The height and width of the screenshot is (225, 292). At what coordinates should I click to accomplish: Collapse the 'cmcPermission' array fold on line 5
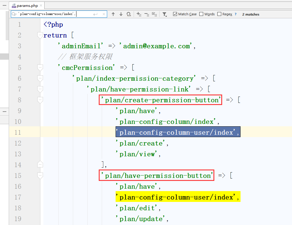[x=40, y=67]
